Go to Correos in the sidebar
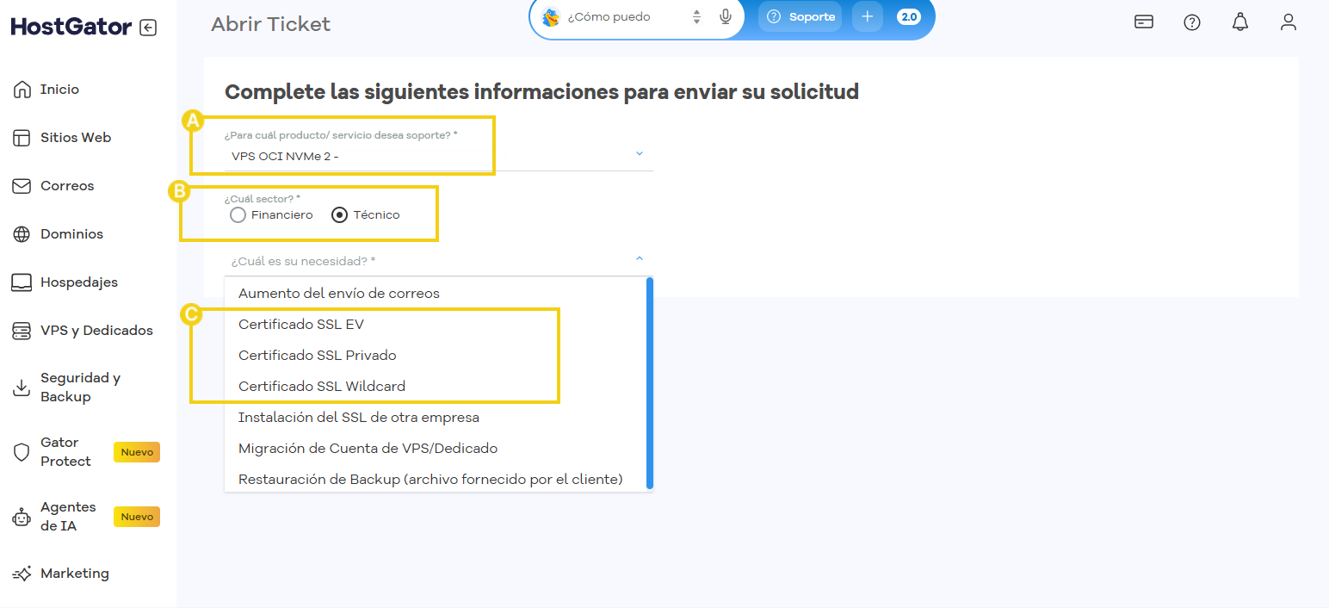 67,186
